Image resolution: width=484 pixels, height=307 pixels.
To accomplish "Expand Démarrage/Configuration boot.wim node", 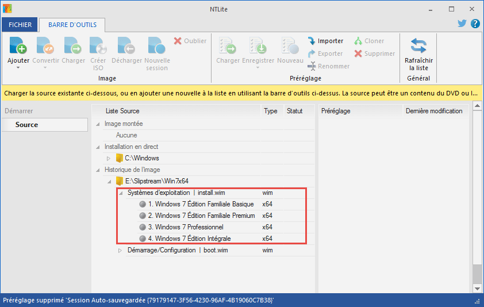I will click(120, 251).
